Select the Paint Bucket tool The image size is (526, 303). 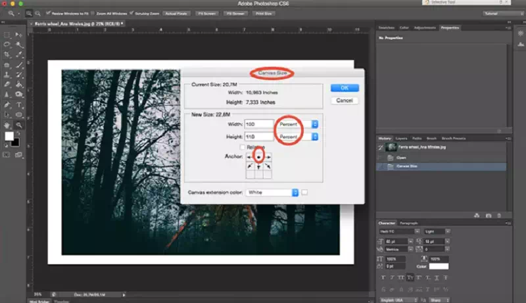[19, 85]
